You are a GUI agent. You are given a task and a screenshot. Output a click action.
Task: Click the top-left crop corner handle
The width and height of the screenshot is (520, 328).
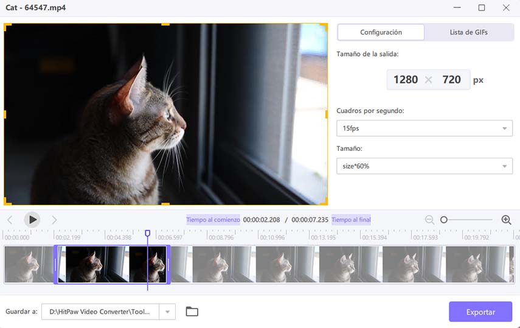(x=7, y=27)
